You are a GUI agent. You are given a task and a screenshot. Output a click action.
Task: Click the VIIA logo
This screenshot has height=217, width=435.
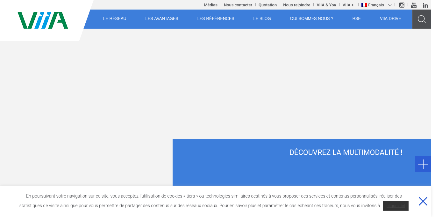(x=43, y=20)
